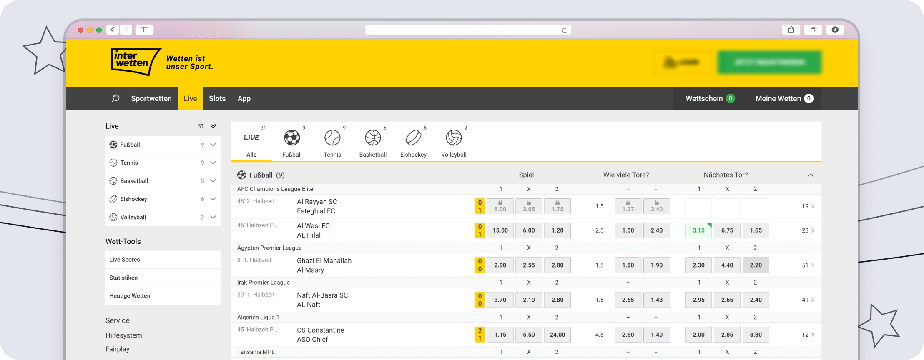Click the AFC Champions League Elite heading

pos(275,189)
